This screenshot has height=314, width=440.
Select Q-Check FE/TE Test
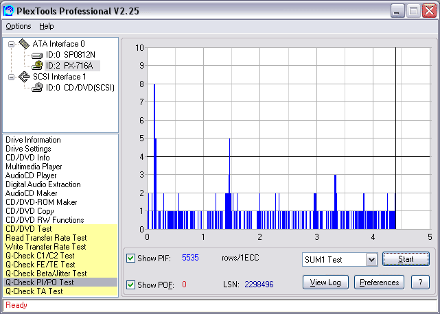point(60,265)
